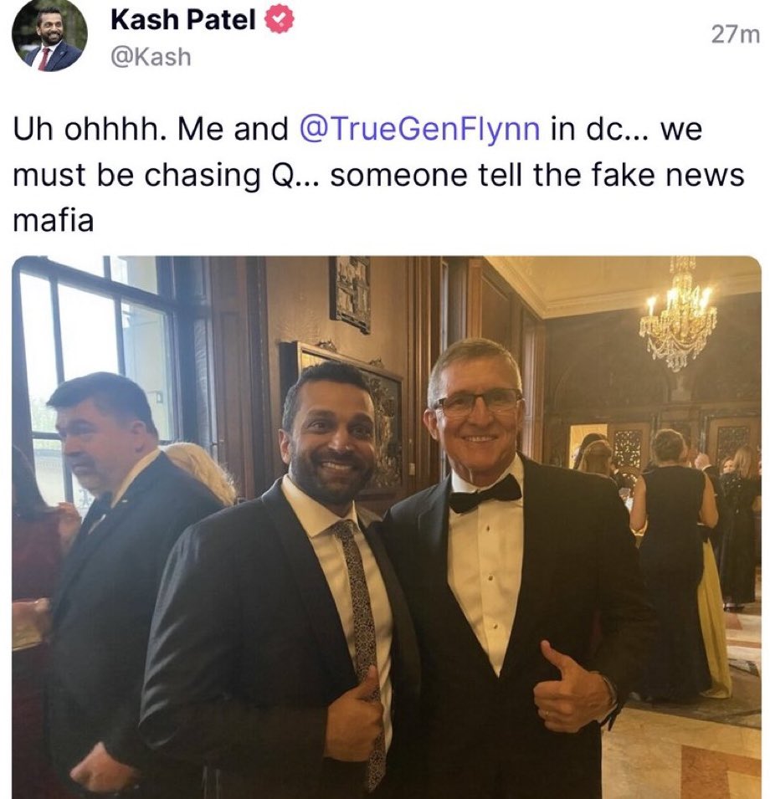Viewport: 770px width, 799px height.
Task: Open the attached photo of two men
Action: [x=387, y=527]
